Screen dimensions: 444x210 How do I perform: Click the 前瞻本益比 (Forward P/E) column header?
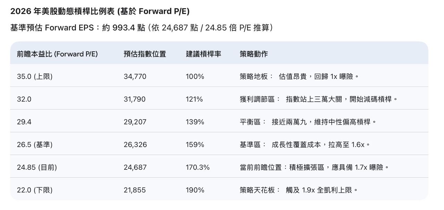pos(57,54)
